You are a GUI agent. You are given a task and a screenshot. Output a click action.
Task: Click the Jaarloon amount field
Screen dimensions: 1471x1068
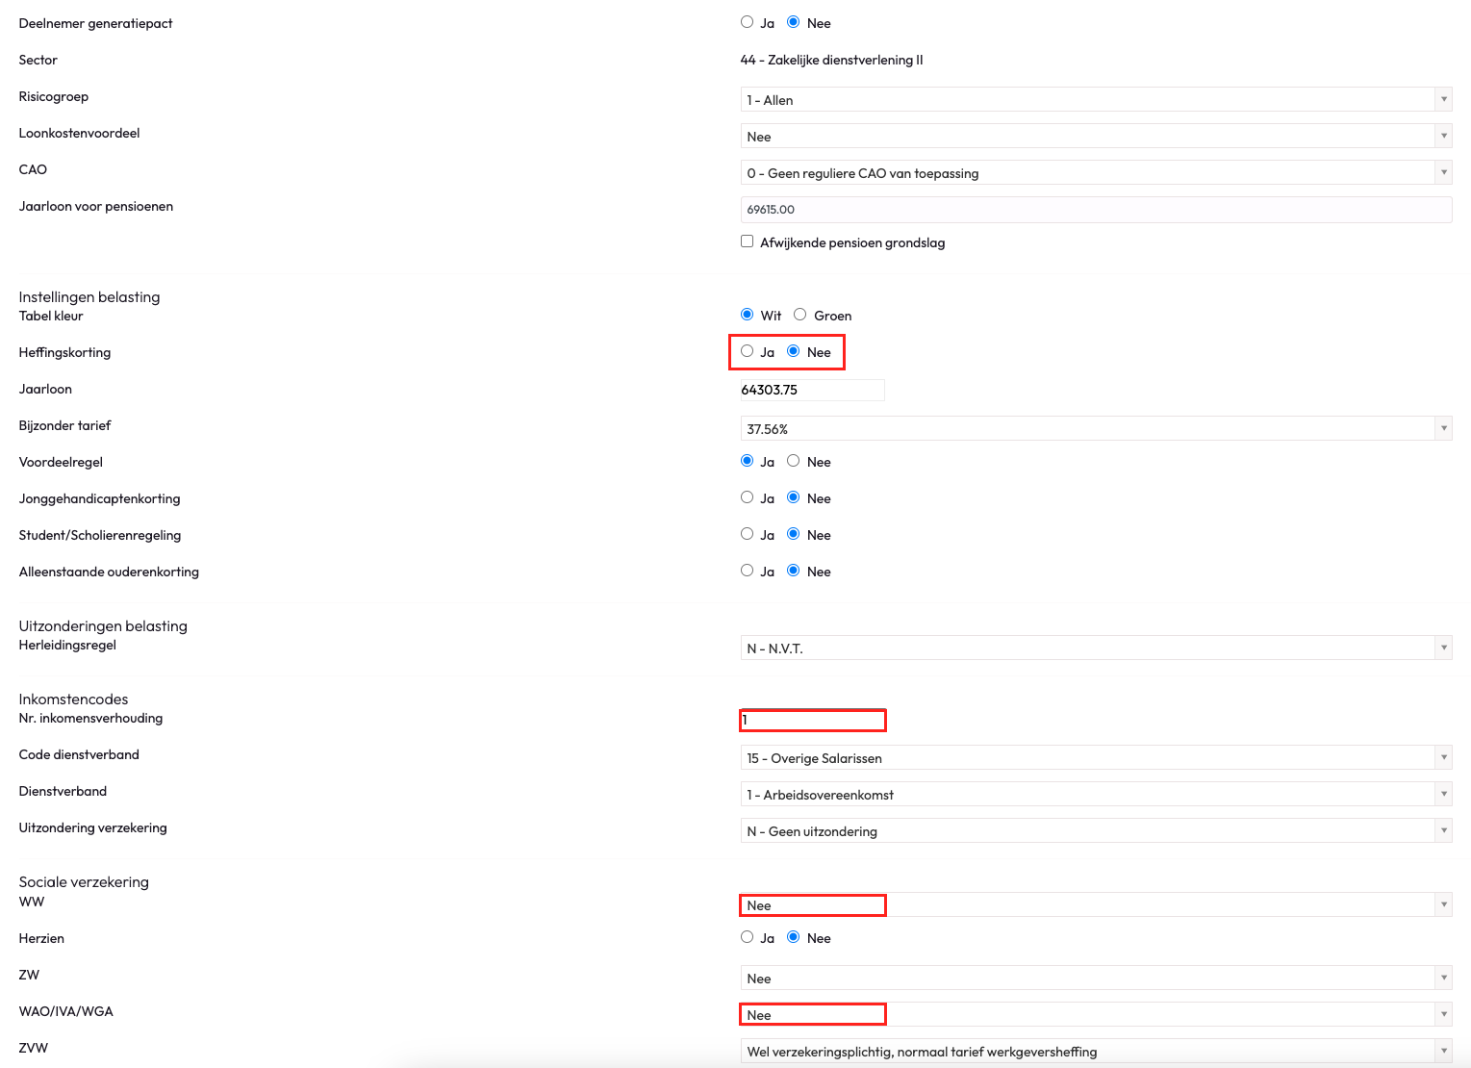[x=811, y=390]
